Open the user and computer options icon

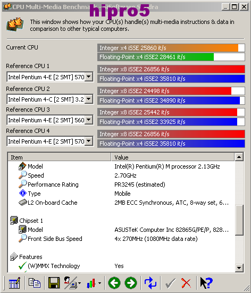point(71,283)
